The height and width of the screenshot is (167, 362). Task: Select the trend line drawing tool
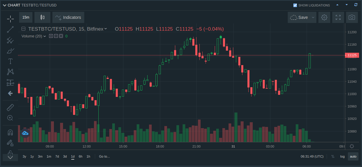[x=10, y=29]
